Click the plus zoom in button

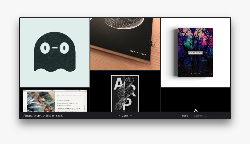[x=131, y=116]
